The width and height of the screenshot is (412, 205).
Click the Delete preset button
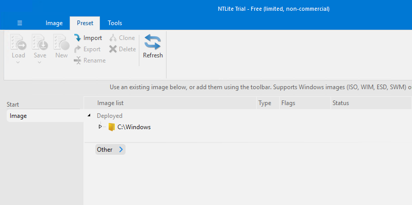[122, 49]
